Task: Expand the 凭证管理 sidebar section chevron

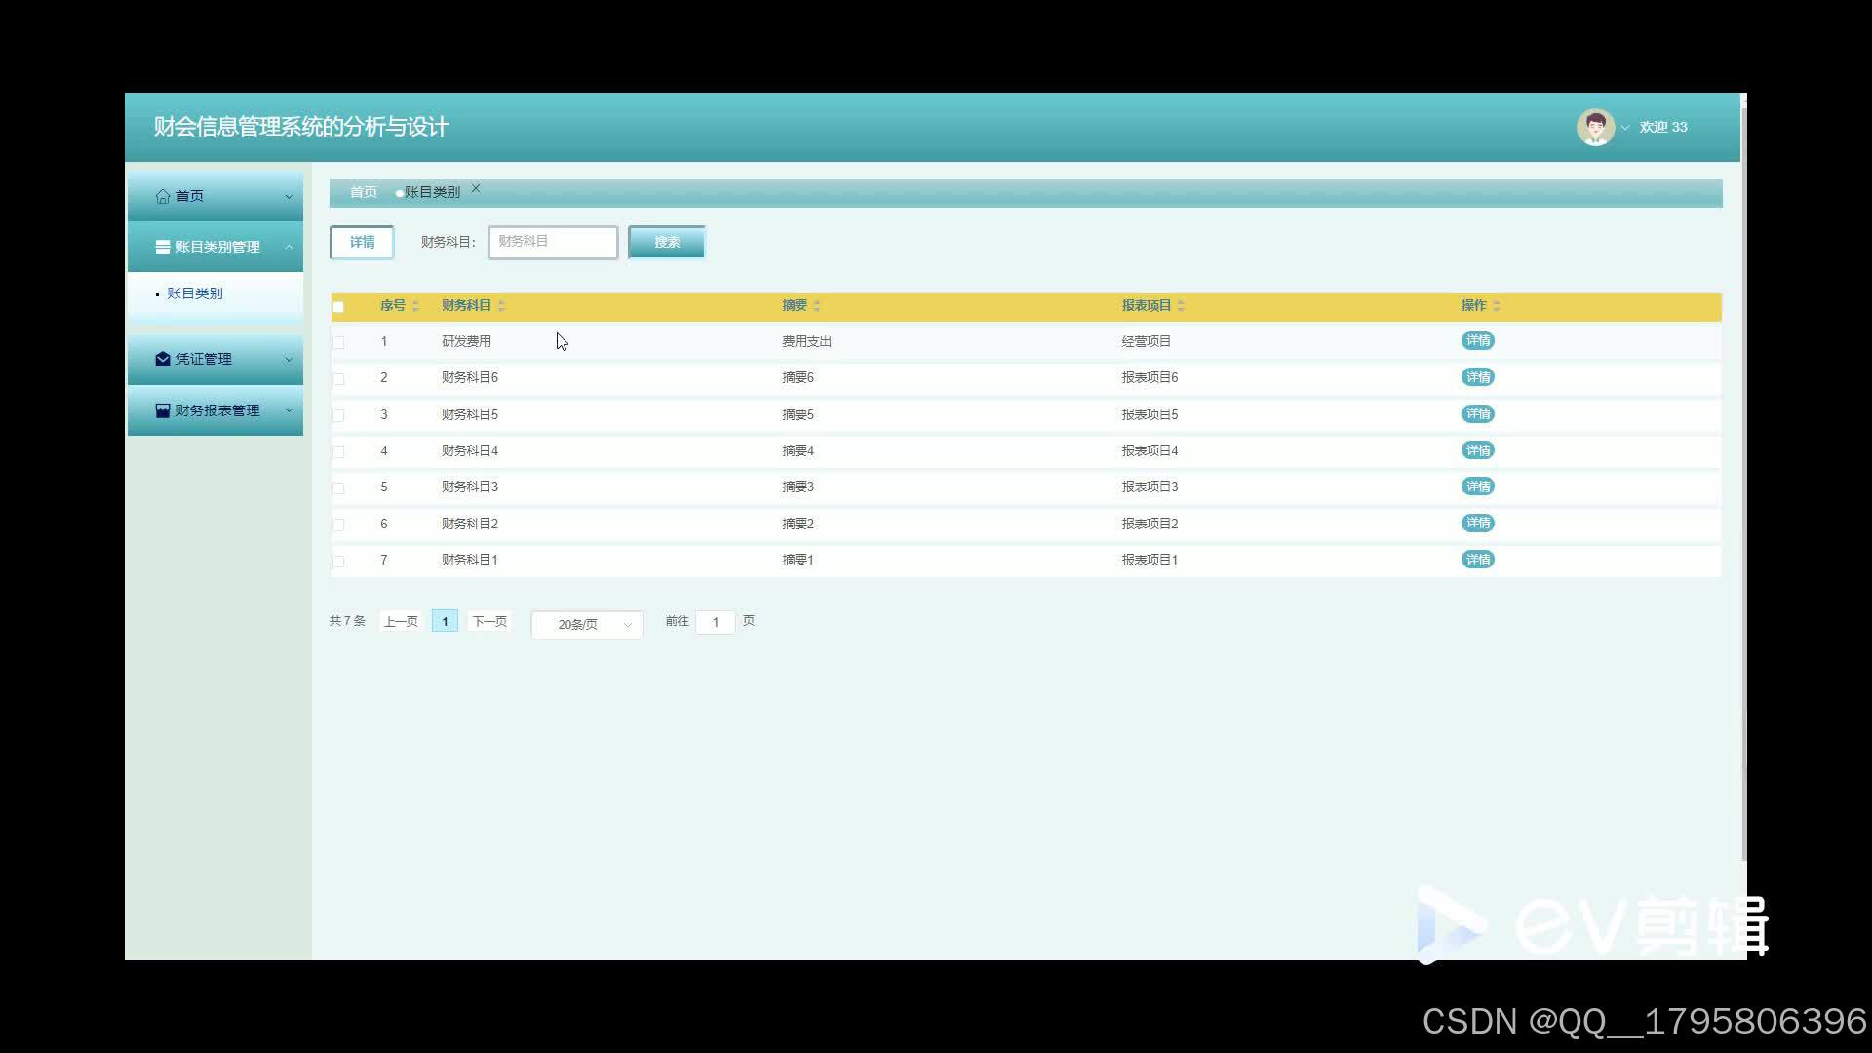Action: click(289, 360)
